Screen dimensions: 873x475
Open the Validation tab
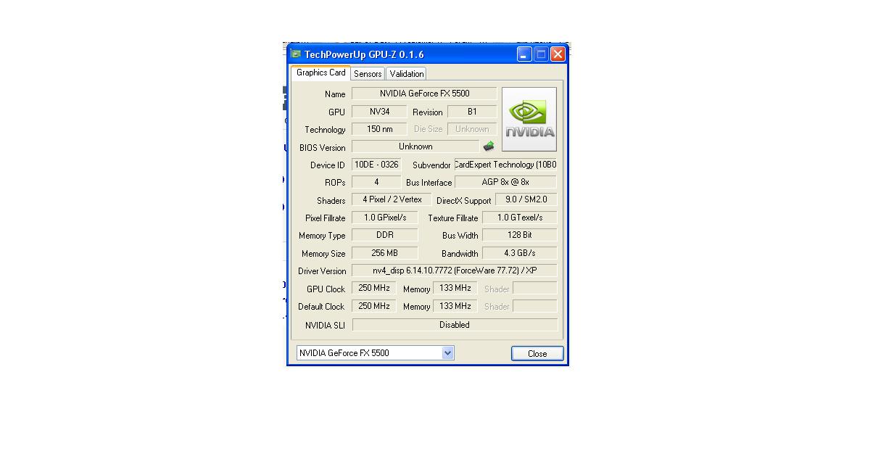click(406, 74)
